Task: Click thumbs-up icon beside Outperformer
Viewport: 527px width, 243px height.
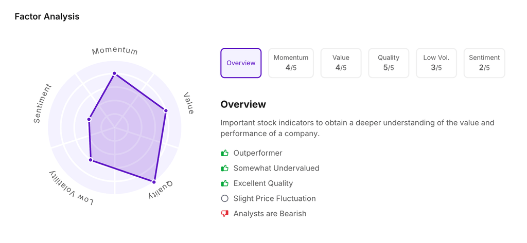Action: coord(225,153)
